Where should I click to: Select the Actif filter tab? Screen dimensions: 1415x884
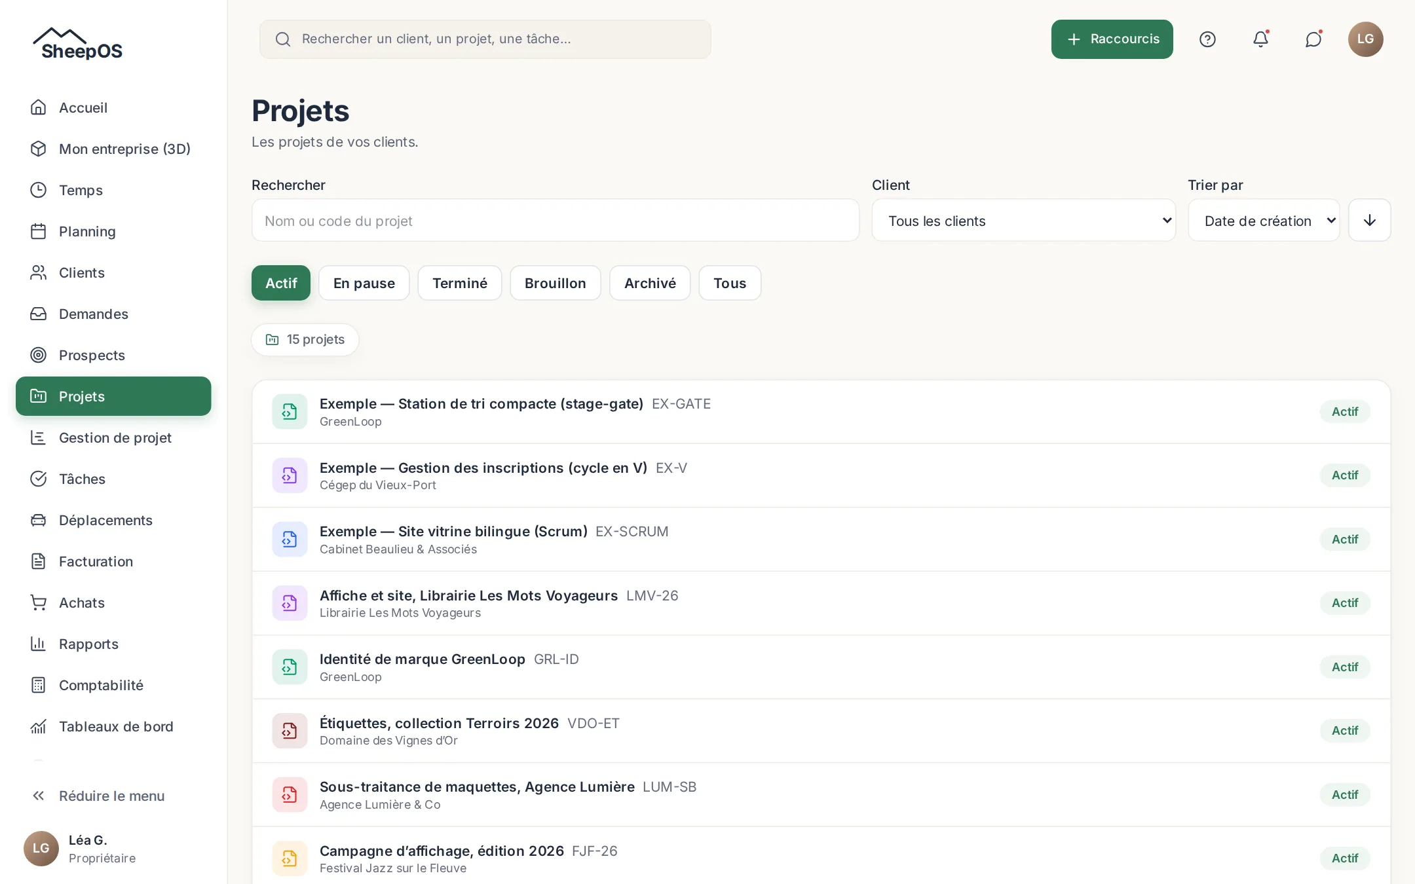[281, 283]
